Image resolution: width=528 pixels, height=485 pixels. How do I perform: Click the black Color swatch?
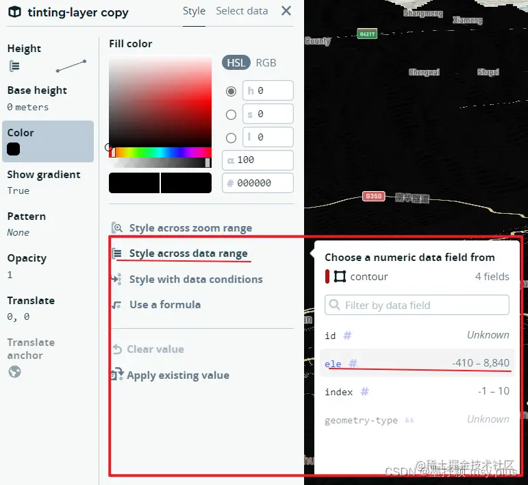click(x=14, y=149)
